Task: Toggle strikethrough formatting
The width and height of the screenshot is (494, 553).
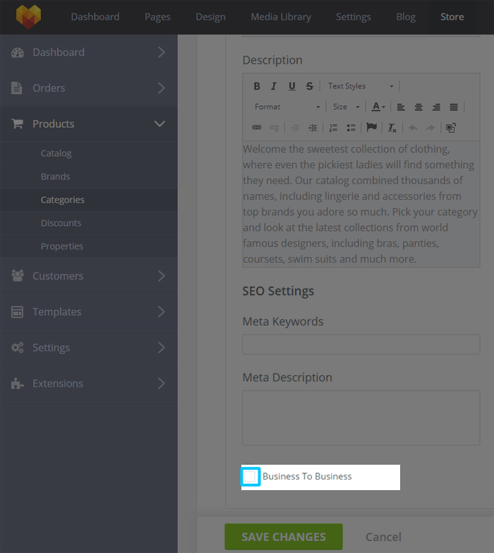Action: [x=309, y=86]
